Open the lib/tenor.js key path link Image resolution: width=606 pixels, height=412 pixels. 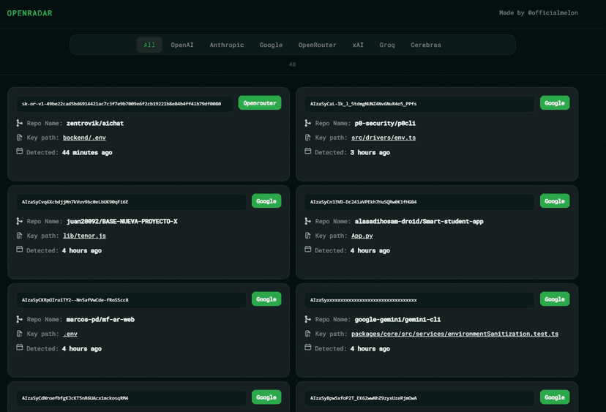click(x=85, y=236)
